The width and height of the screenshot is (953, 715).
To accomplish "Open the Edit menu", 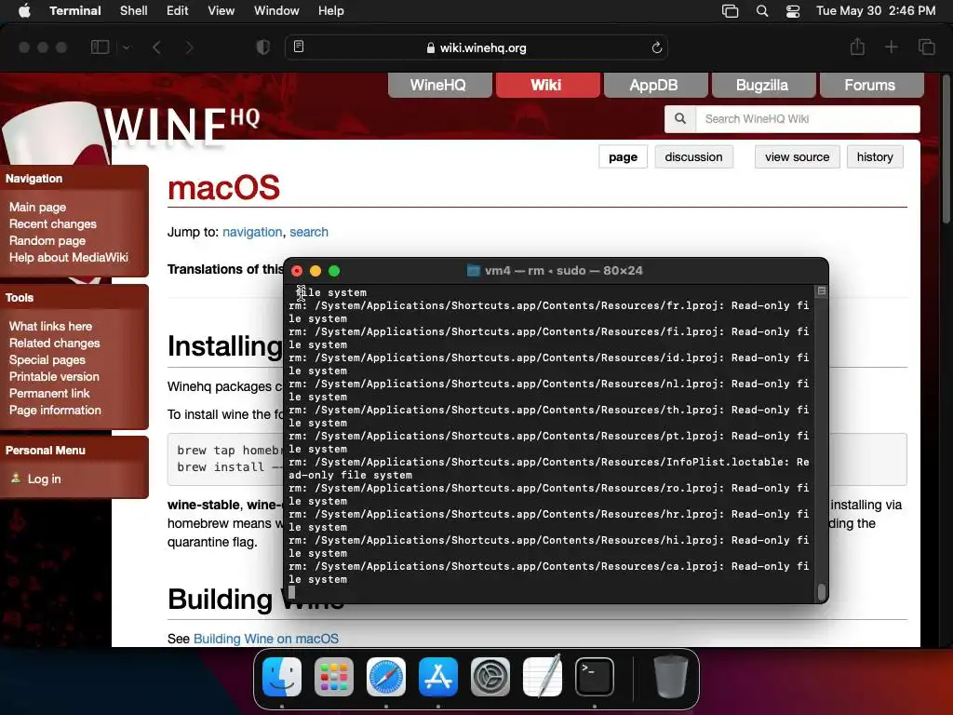I will [x=178, y=11].
